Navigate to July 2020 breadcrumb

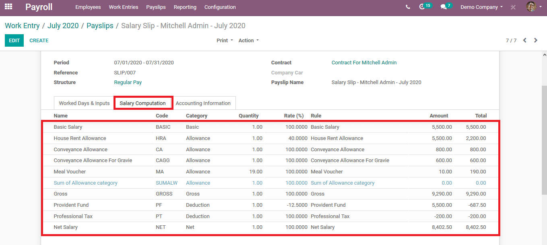click(63, 26)
